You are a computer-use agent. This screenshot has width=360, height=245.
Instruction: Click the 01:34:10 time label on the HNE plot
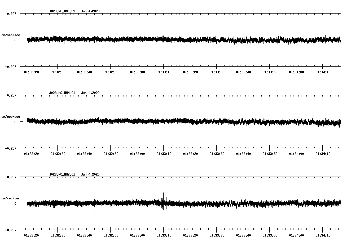tap(323, 72)
